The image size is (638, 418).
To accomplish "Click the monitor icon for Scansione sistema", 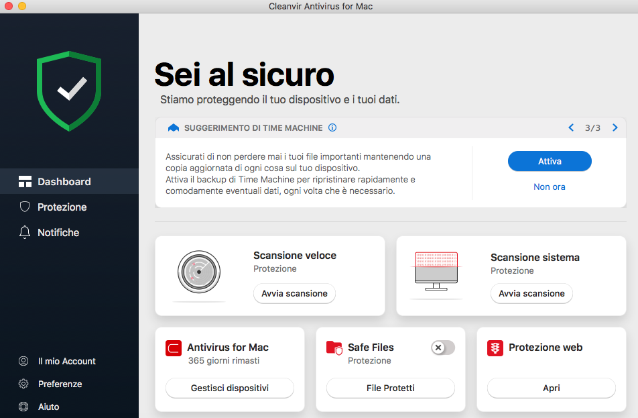I will [x=436, y=271].
